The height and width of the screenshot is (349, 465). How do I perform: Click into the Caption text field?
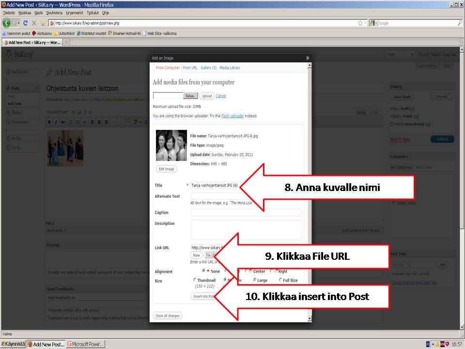(x=246, y=213)
